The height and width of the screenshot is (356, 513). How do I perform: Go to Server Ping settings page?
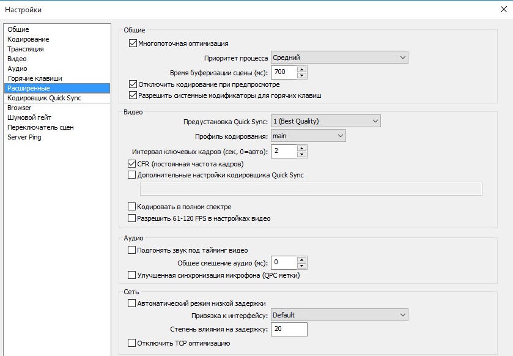[24, 137]
